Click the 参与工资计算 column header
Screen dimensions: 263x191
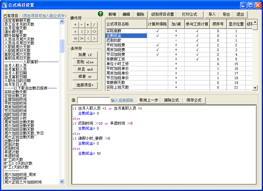pyautogui.click(x=197, y=24)
